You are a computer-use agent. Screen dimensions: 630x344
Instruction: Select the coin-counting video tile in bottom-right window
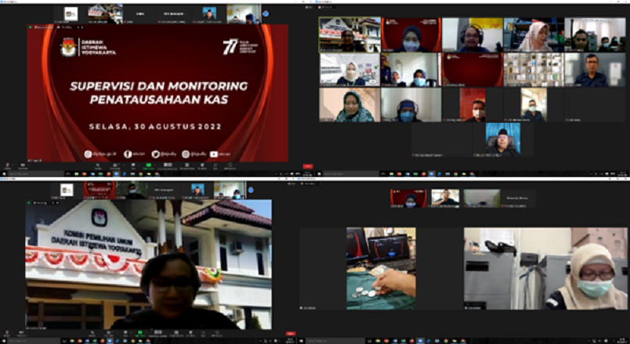point(381,268)
